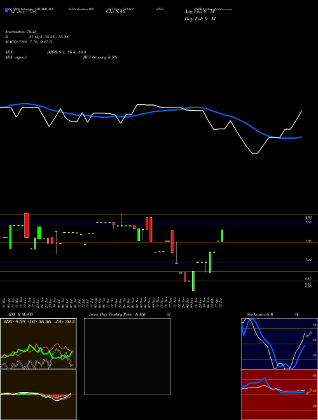Click the blue 12 Day SMA legend square
Screen dimensions: 318x420
click(6, 11)
